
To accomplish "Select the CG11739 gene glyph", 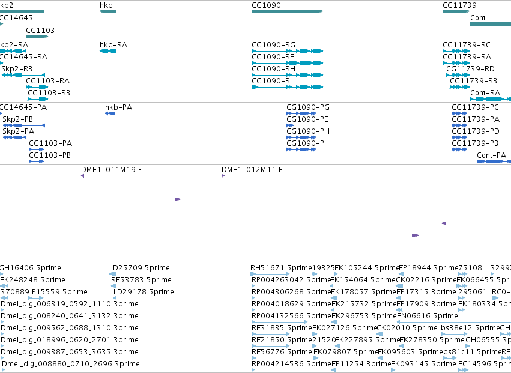I will [x=456, y=11].
